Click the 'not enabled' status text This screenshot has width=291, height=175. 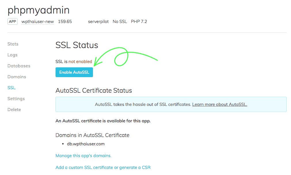click(x=80, y=62)
